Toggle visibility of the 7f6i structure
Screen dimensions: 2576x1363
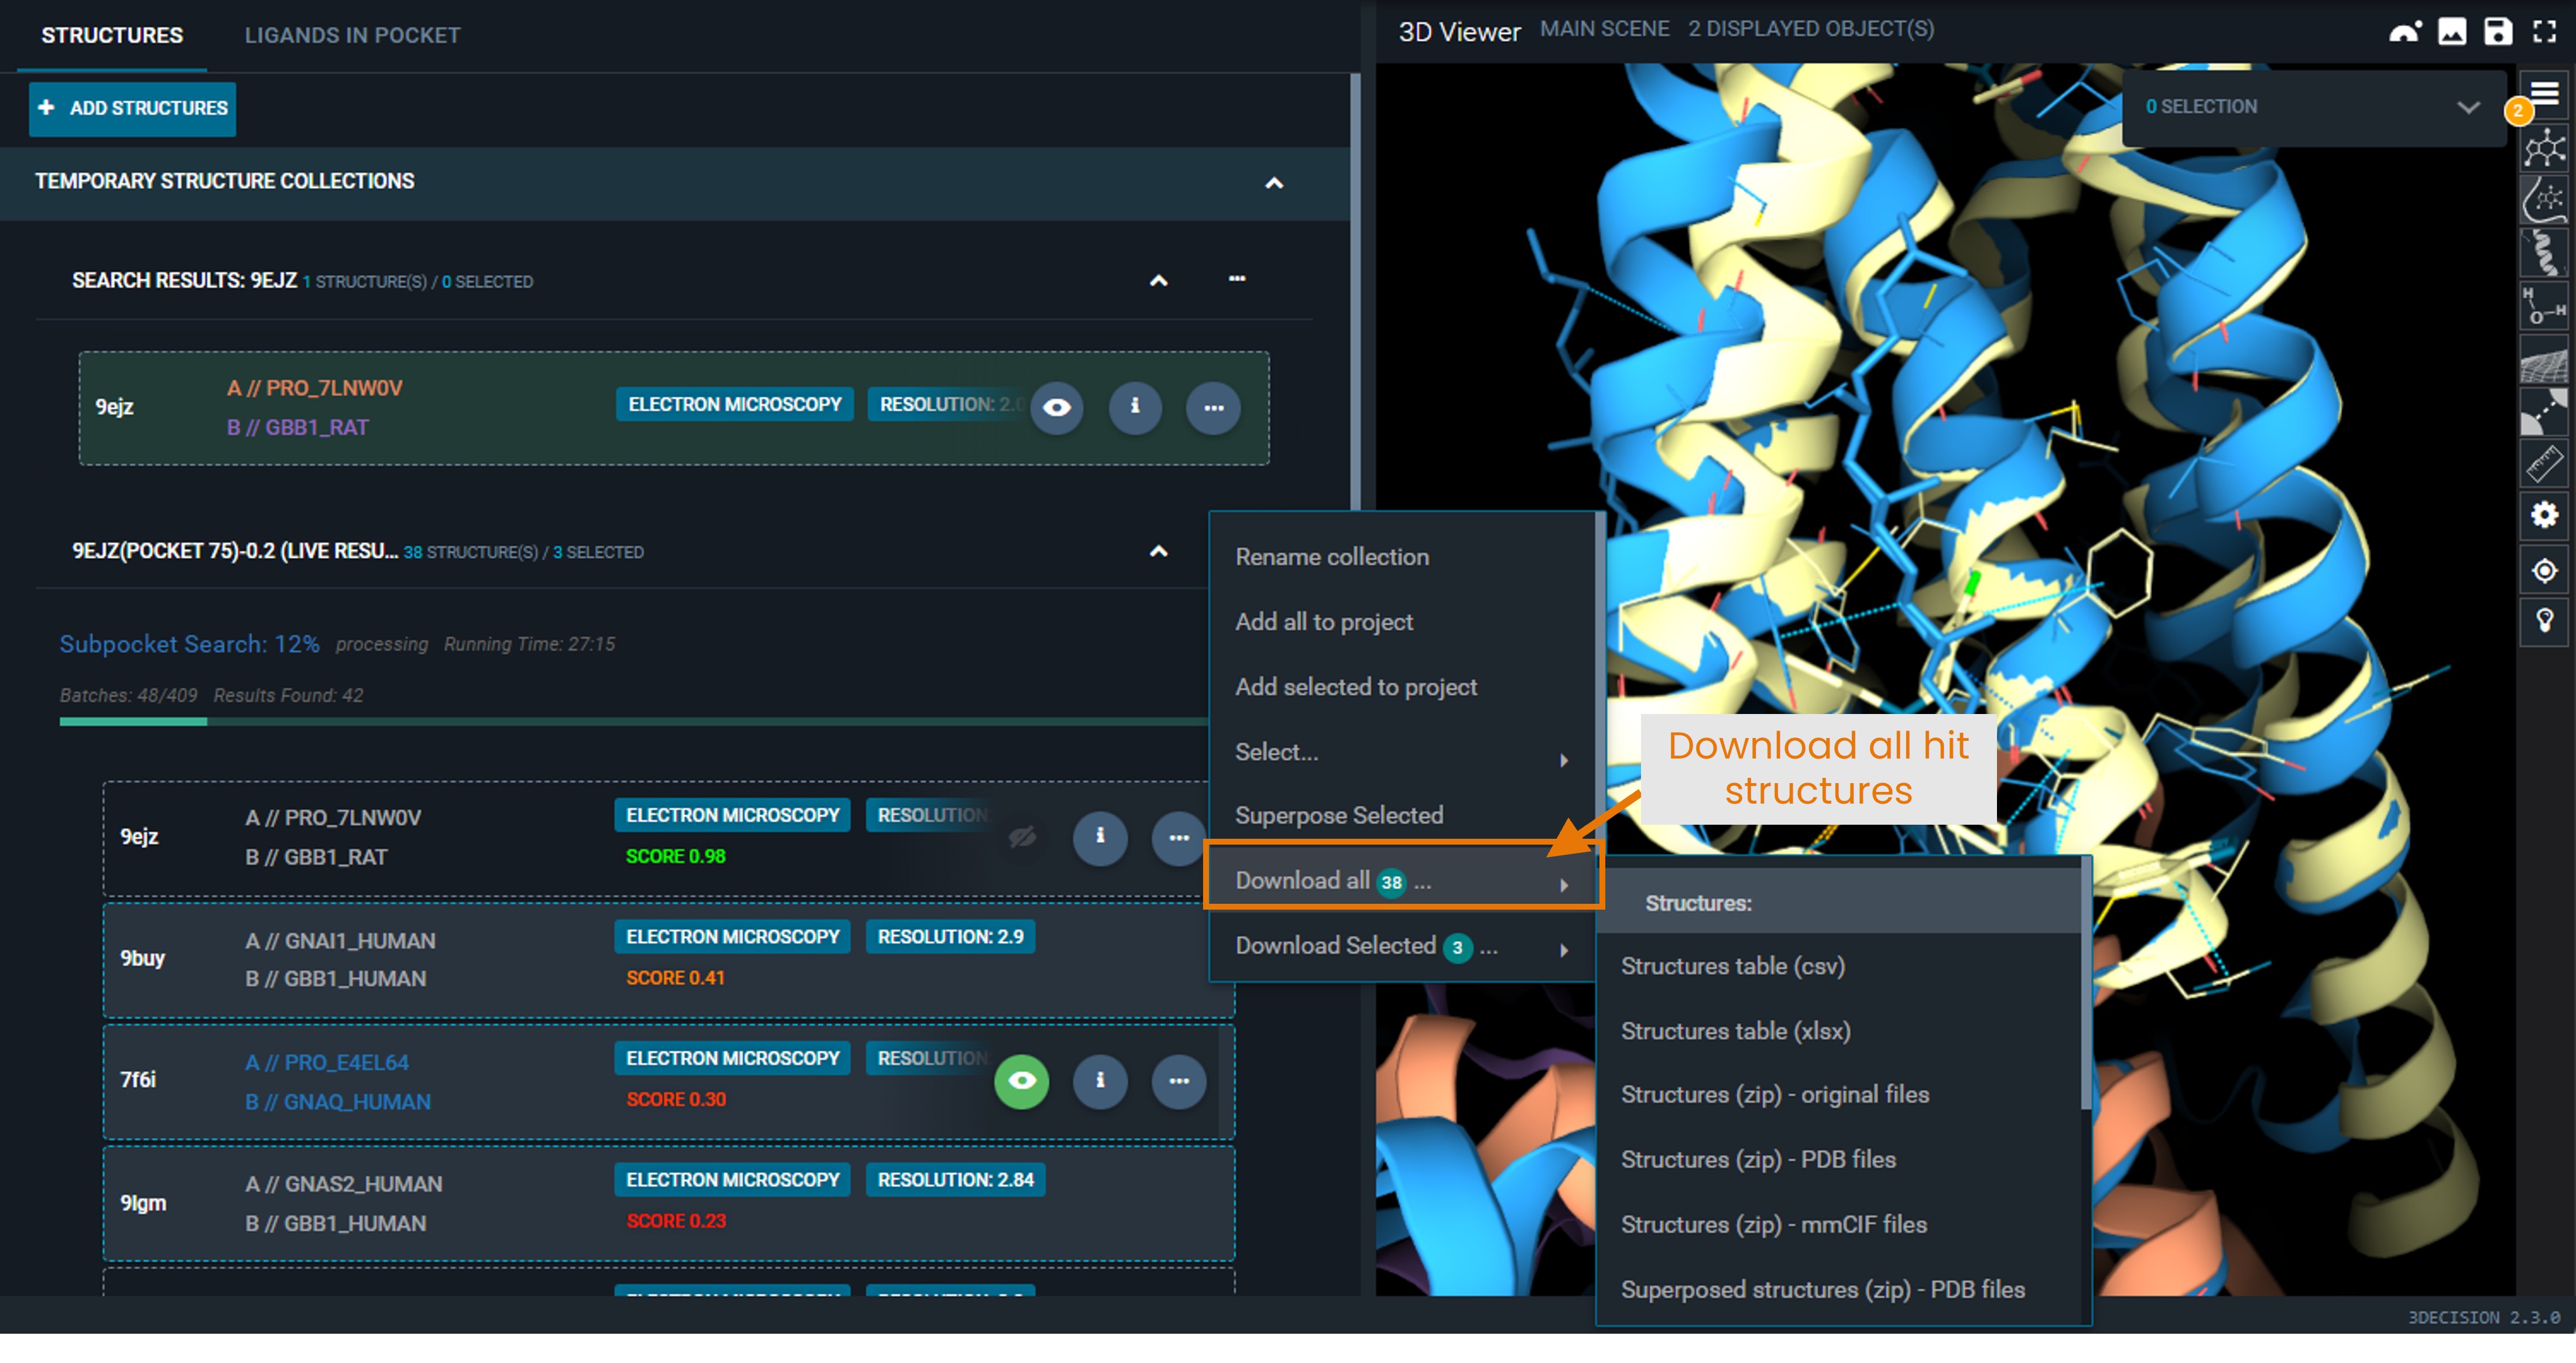(1021, 1082)
